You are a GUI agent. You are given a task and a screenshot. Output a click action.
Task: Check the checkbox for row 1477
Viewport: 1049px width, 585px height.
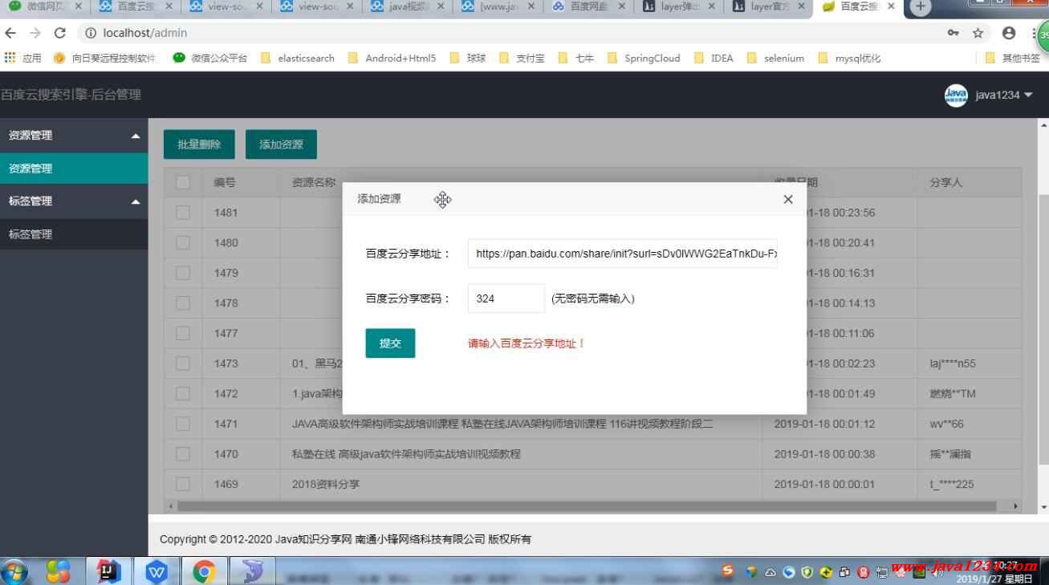coord(183,333)
